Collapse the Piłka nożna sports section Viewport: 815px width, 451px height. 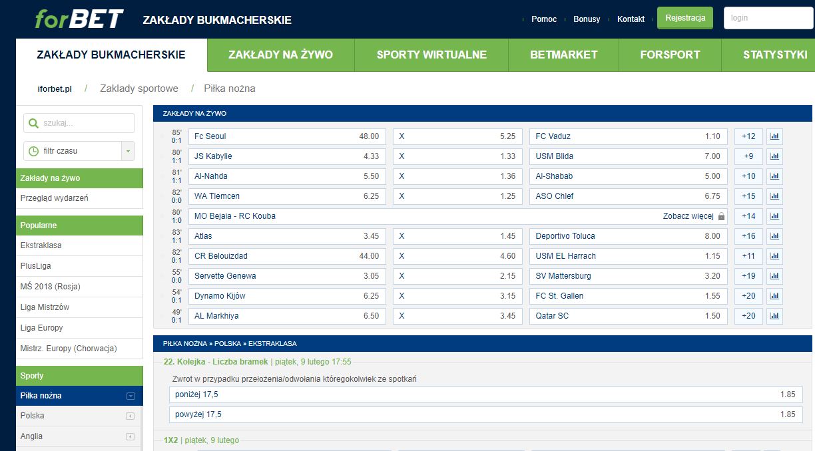pyautogui.click(x=131, y=396)
